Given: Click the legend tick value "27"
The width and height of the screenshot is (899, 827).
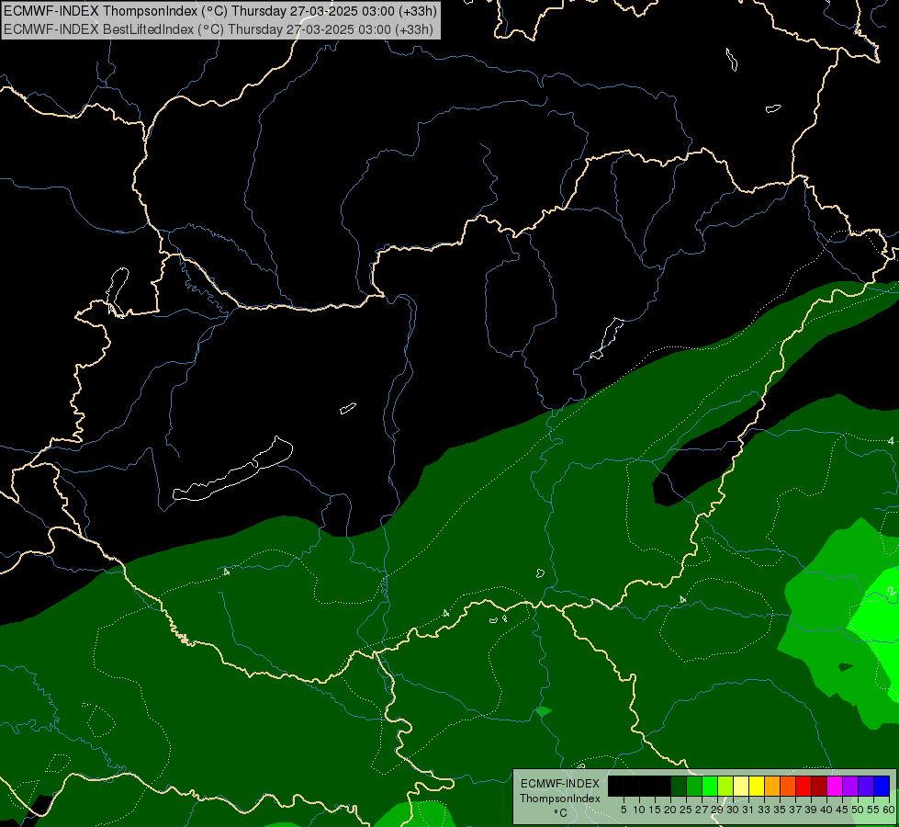Looking at the screenshot, I should 702,810.
